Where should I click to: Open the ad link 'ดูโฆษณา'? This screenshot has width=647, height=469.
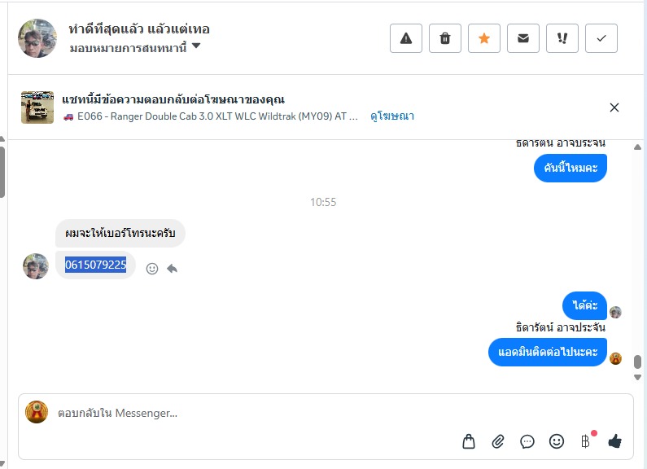point(392,116)
